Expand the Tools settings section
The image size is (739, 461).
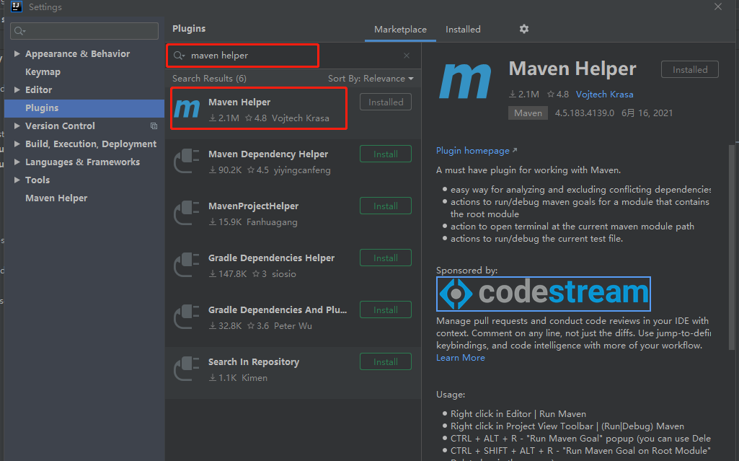(x=17, y=180)
